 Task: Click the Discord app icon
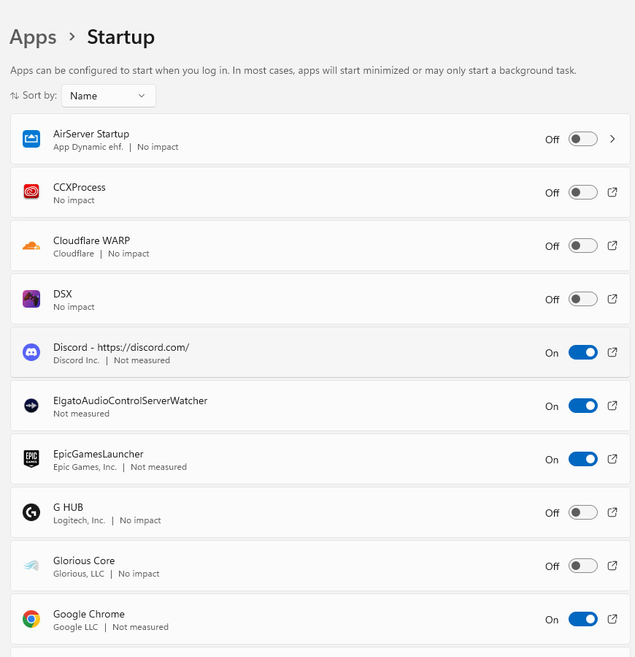(31, 352)
